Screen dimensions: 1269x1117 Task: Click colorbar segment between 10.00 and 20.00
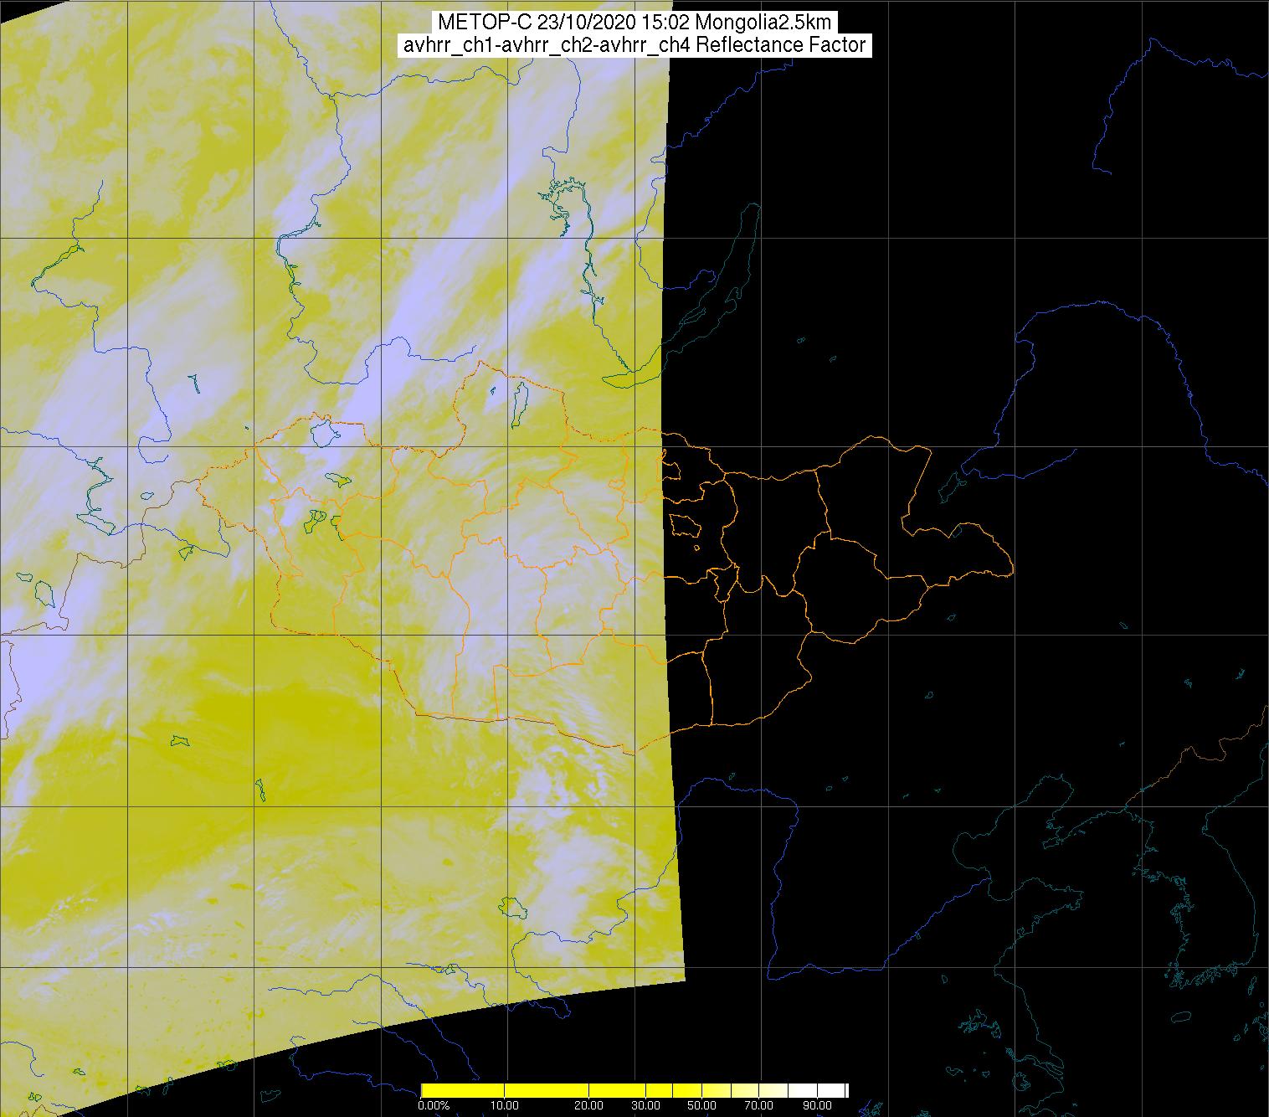coord(547,1090)
